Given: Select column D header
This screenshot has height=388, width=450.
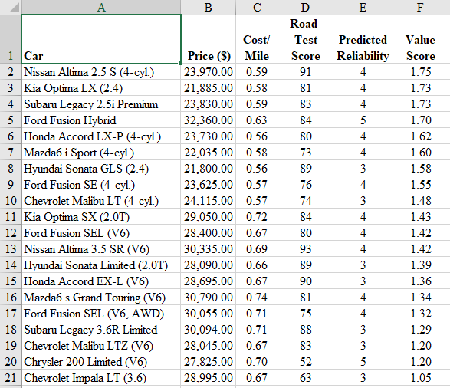Looking at the screenshot, I should [x=305, y=7].
